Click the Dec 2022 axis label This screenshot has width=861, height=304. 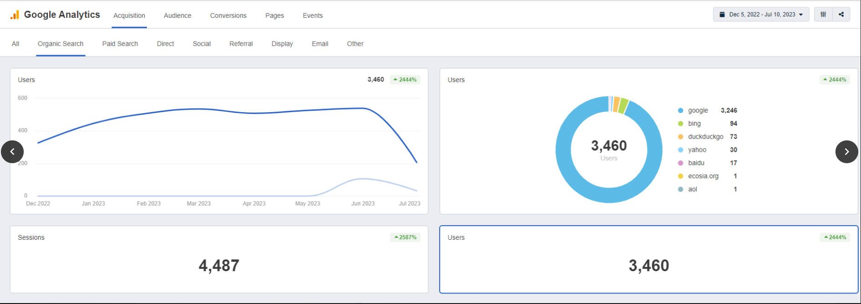[38, 204]
